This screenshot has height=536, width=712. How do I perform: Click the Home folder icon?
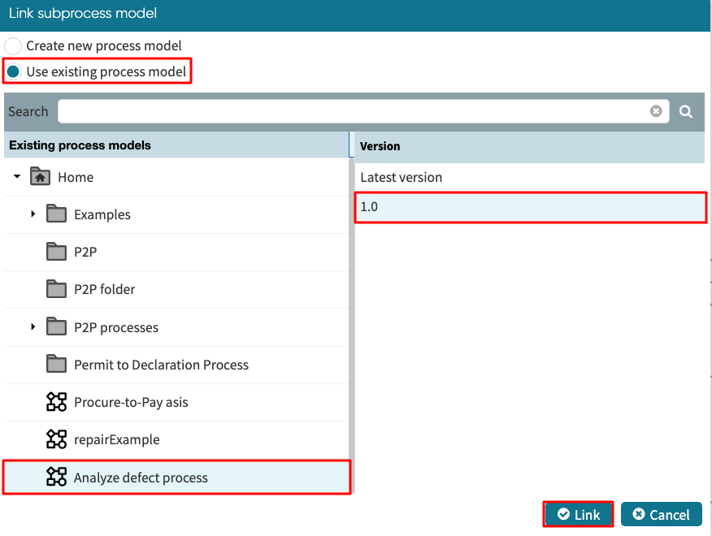coord(40,177)
